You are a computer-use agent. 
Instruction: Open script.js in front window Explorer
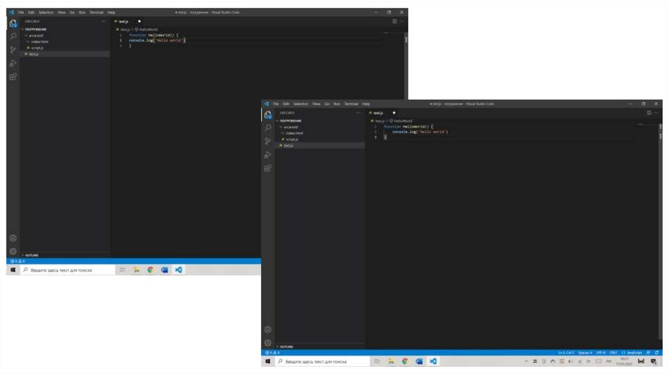(x=292, y=139)
